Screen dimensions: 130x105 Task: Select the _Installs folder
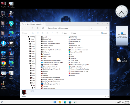point(44,37)
